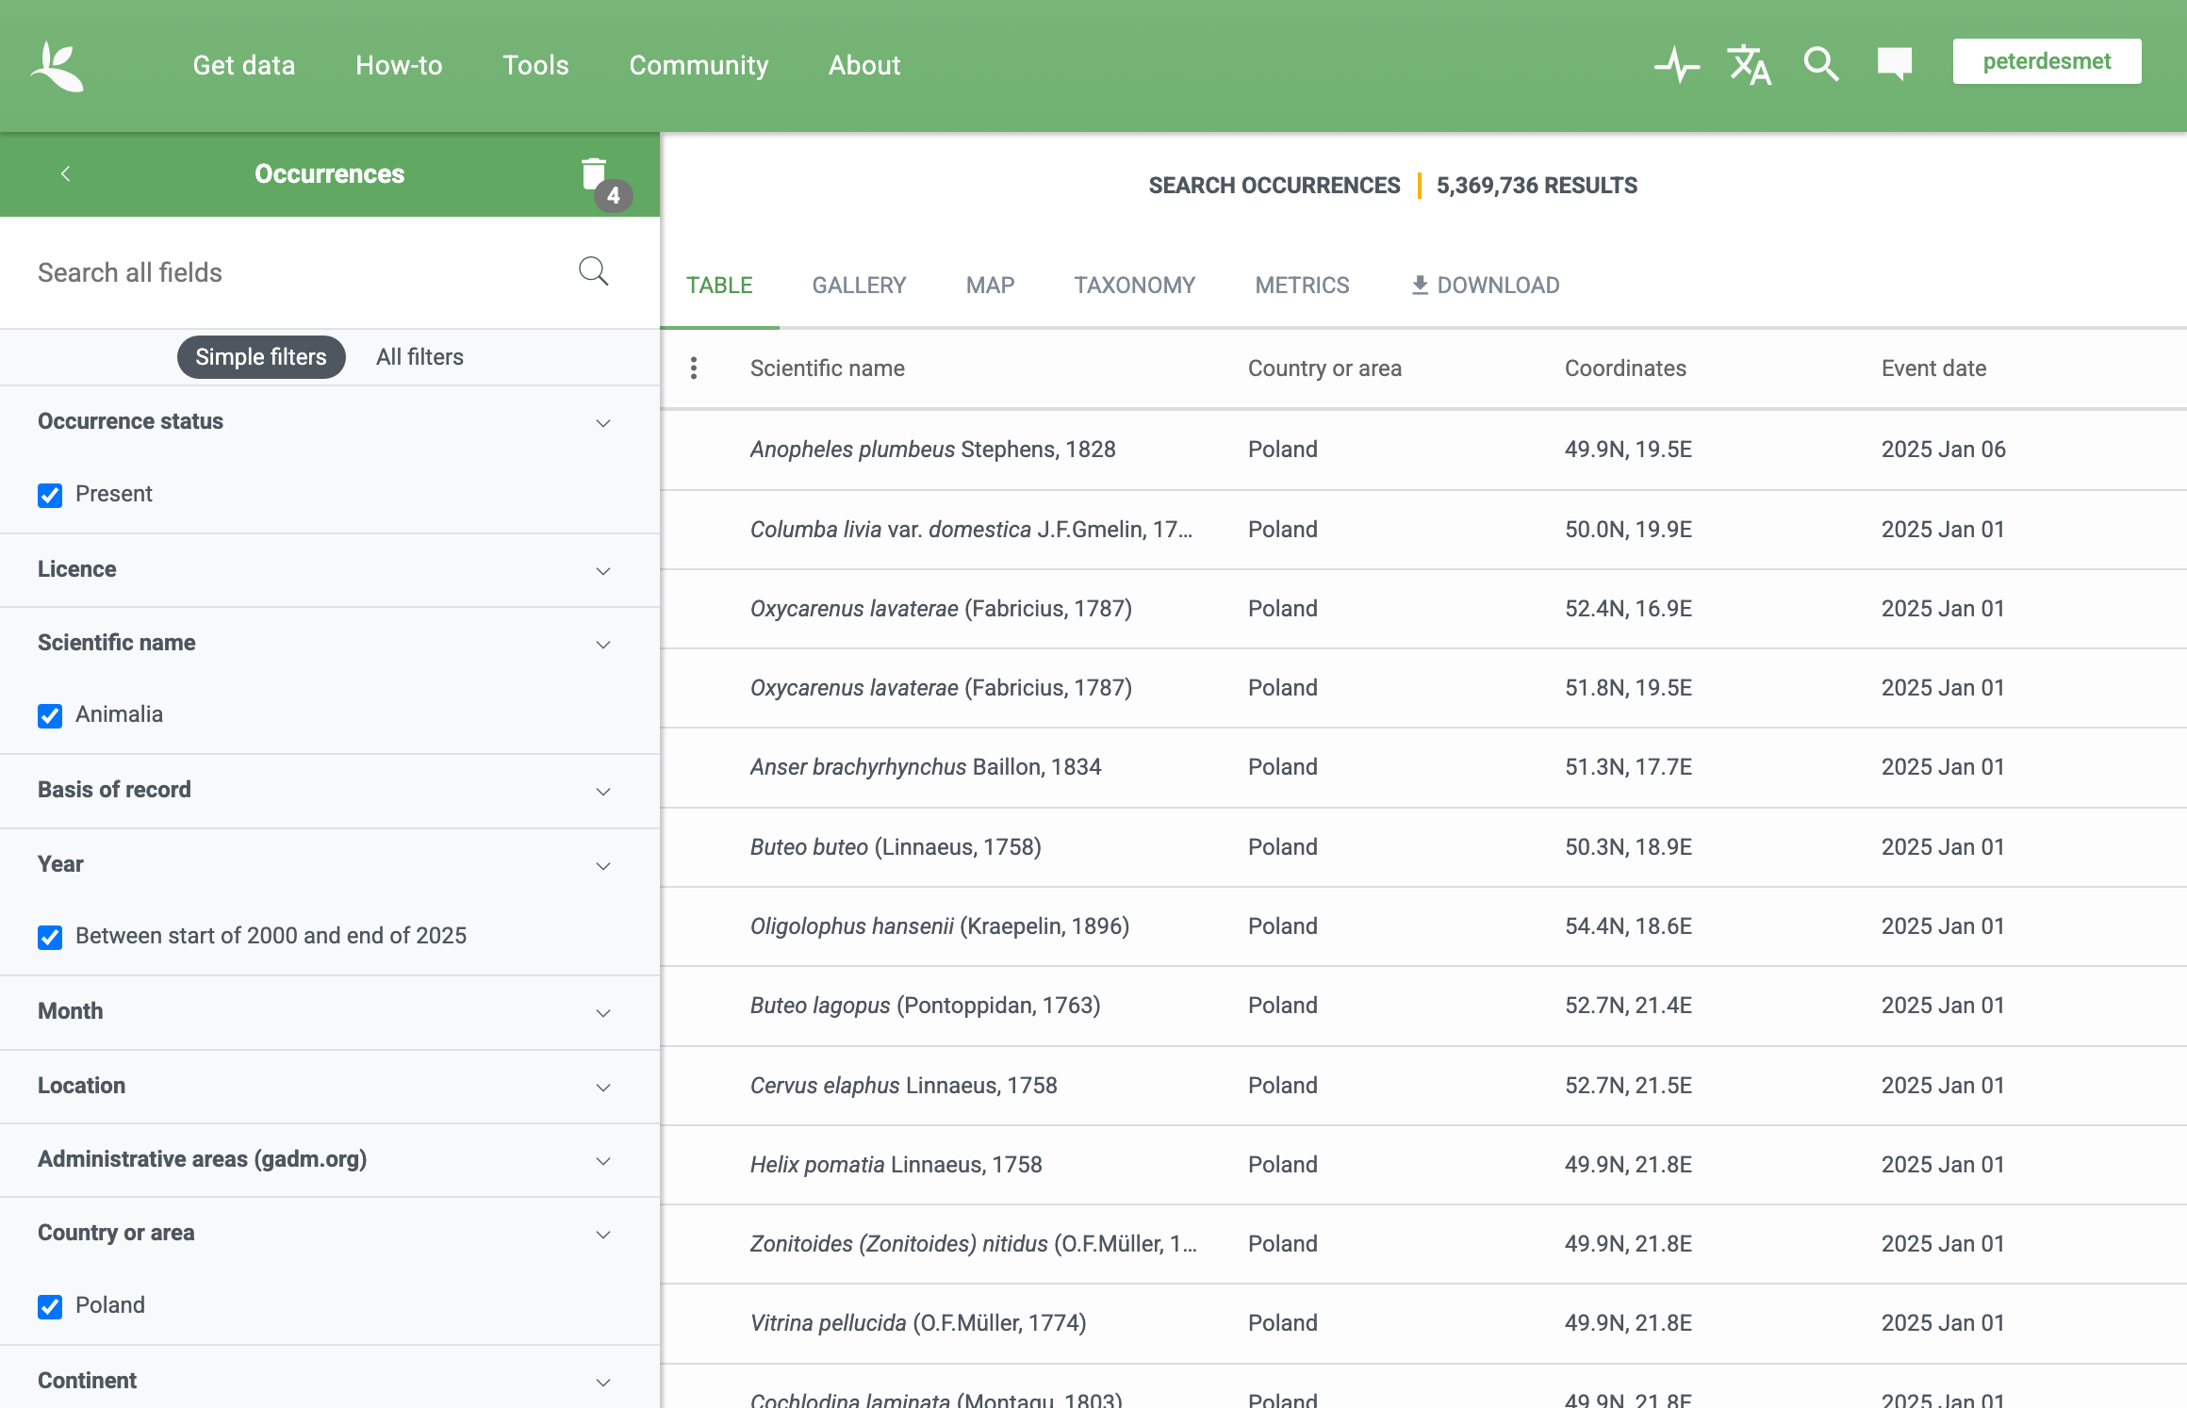Switch to the TAXONOMY tab
Viewport: 2187px width, 1408px height.
(x=1134, y=286)
